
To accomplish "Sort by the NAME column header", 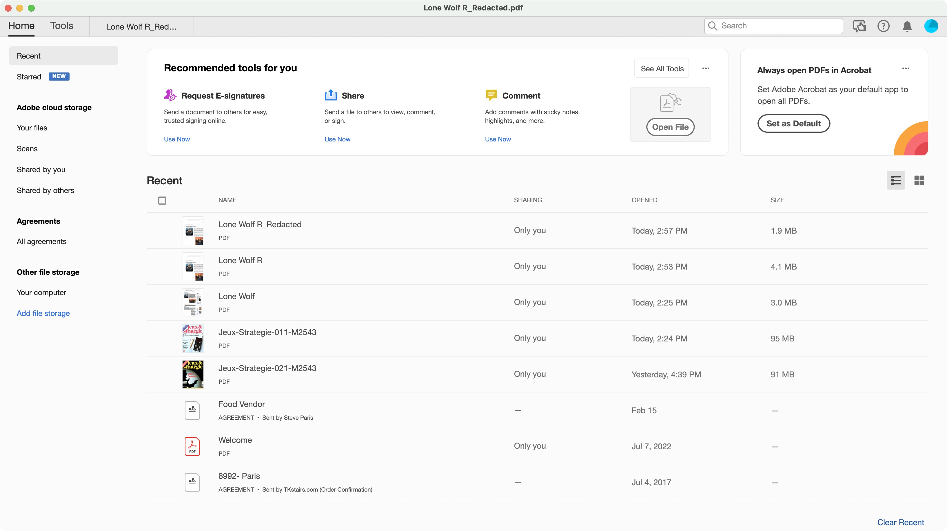I will click(227, 200).
